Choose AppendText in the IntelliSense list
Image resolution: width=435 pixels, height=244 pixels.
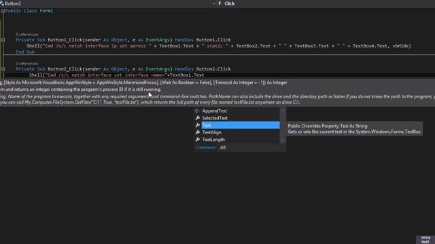click(x=214, y=110)
